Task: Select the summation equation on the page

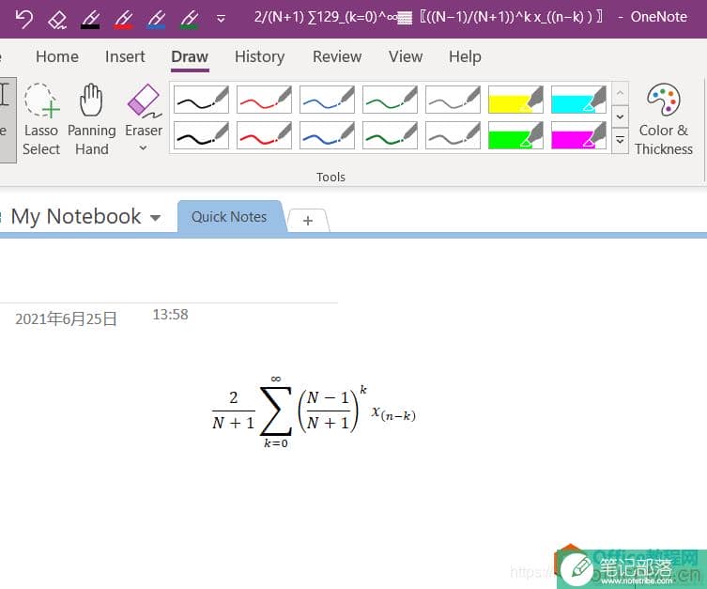Action: 314,411
